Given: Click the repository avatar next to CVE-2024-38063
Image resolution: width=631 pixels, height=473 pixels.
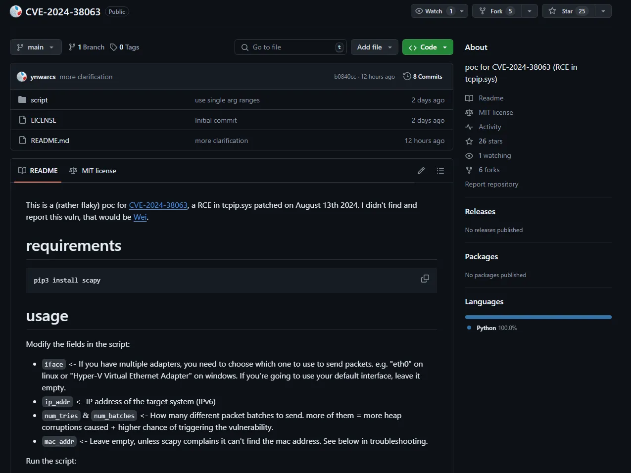Looking at the screenshot, I should (15, 11).
